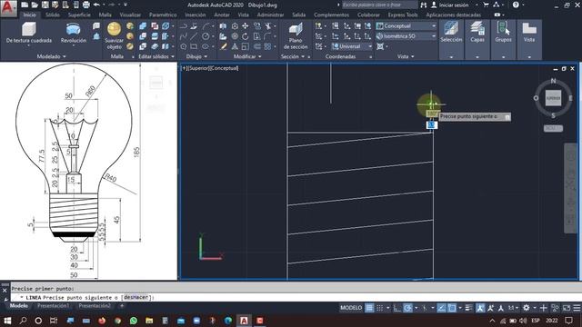Open the status bar customization menu icon

click(x=577, y=308)
